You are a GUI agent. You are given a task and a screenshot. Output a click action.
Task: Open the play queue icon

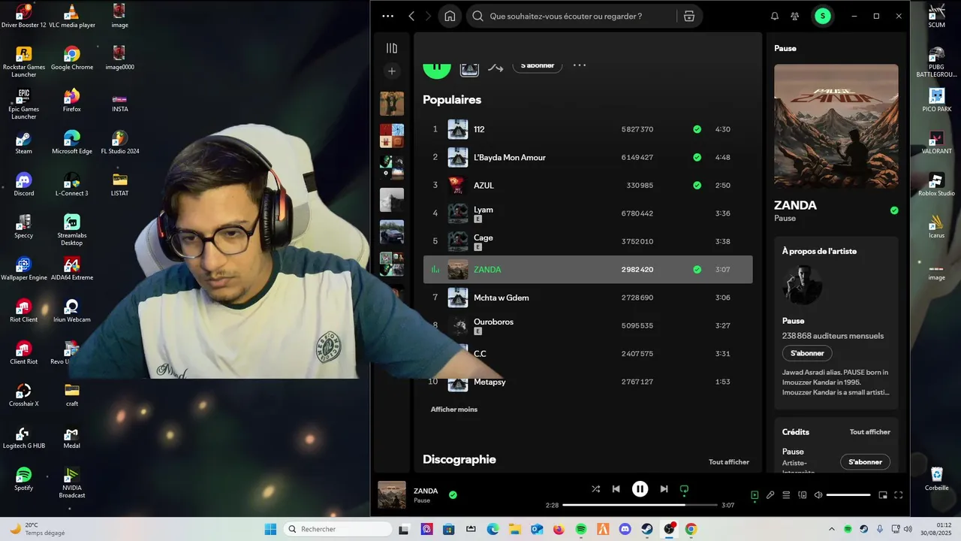pyautogui.click(x=786, y=495)
